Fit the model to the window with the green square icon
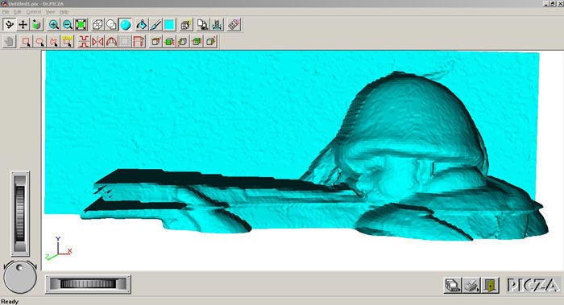The height and width of the screenshot is (305, 564). [x=81, y=24]
